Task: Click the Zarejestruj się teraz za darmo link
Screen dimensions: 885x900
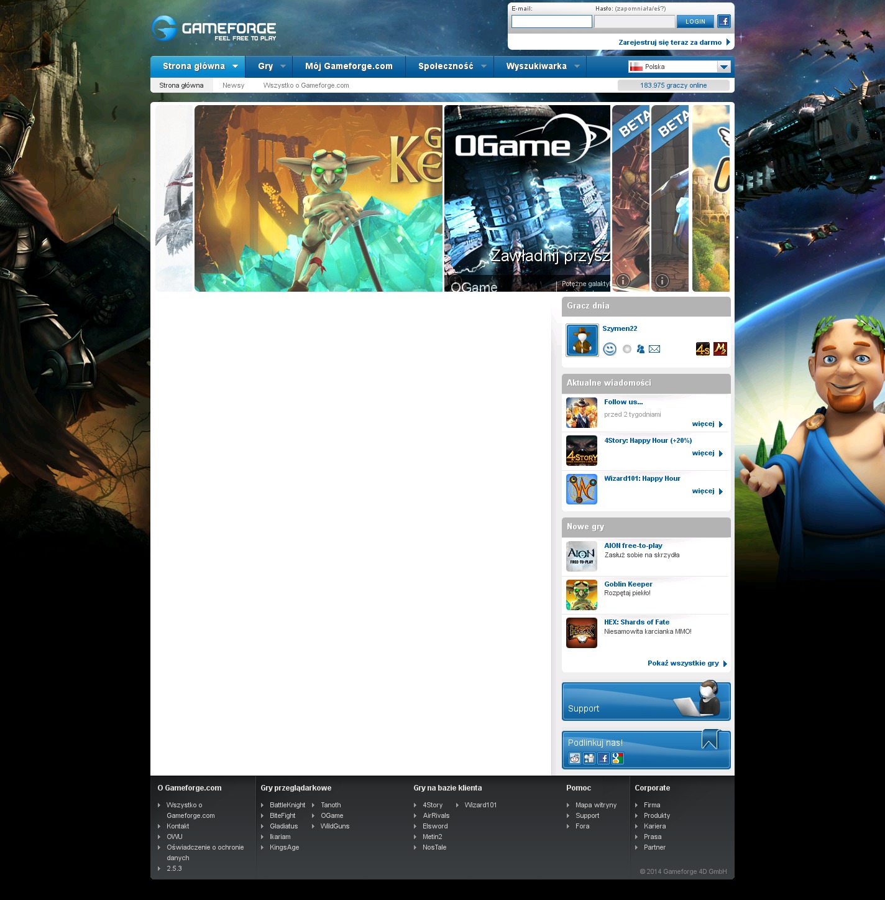Action: coord(670,42)
